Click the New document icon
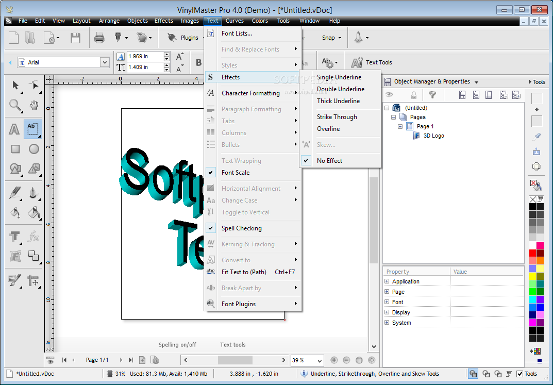The height and width of the screenshot is (385, 553). [x=13, y=38]
